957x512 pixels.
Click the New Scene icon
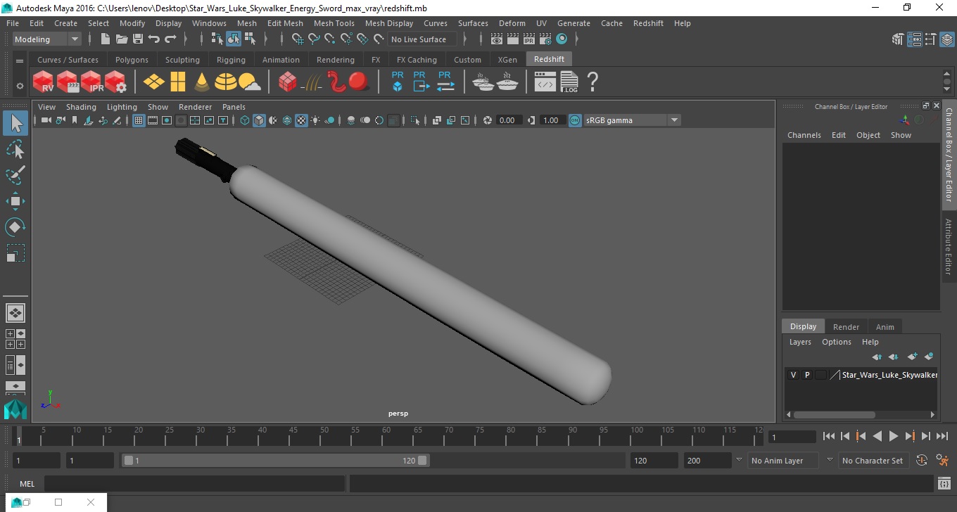106,39
